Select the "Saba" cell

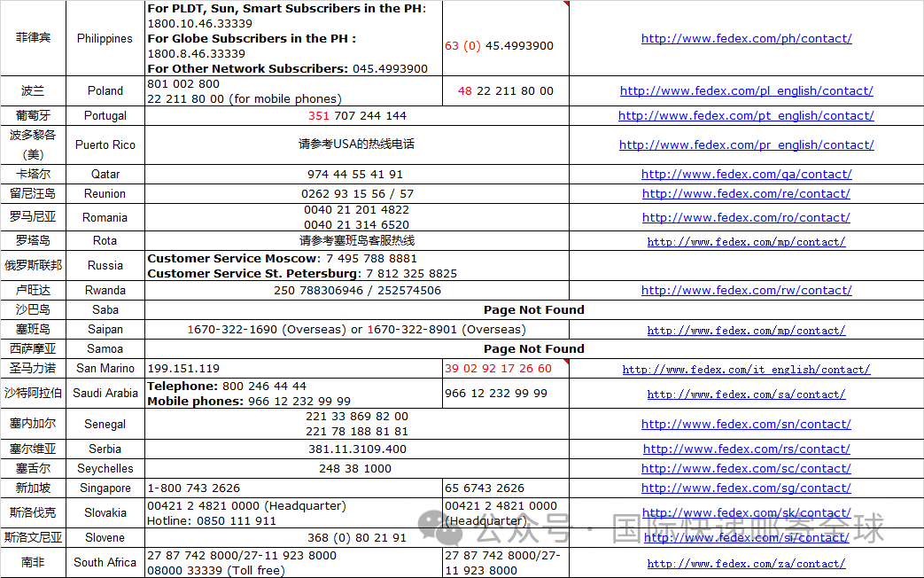click(x=105, y=309)
